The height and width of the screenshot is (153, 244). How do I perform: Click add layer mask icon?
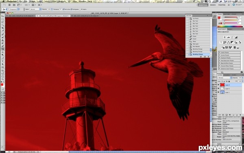(x=227, y=115)
